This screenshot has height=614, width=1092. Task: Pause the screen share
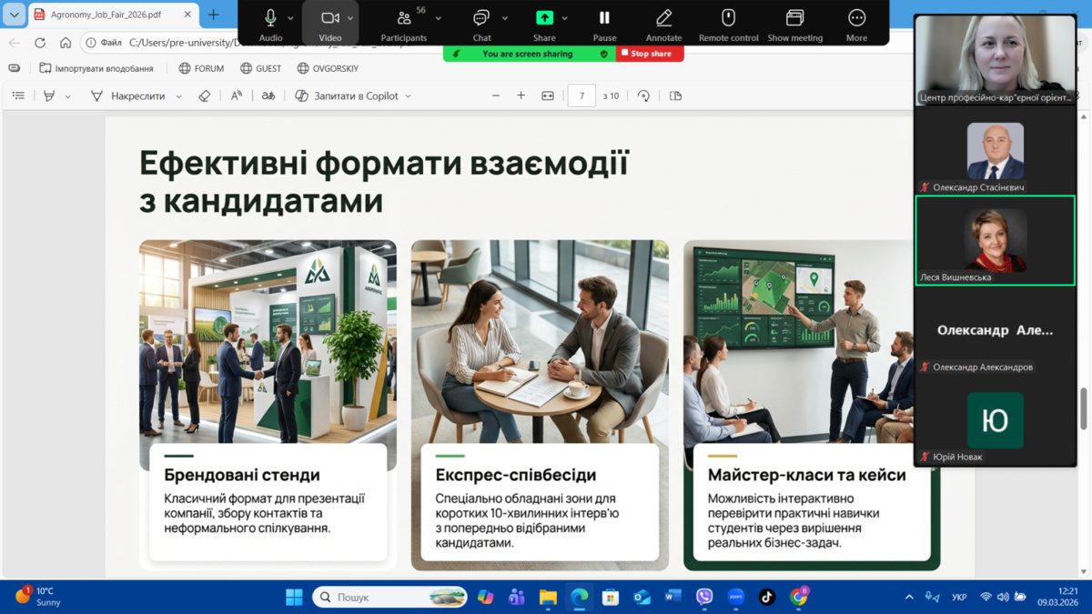tap(604, 23)
